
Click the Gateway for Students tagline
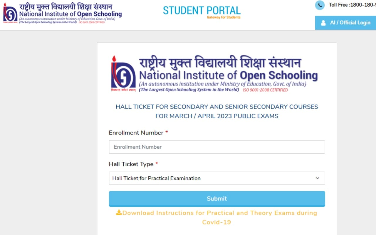coord(224,17)
